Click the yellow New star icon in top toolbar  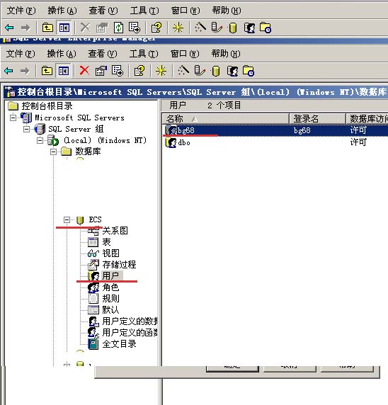(x=178, y=28)
